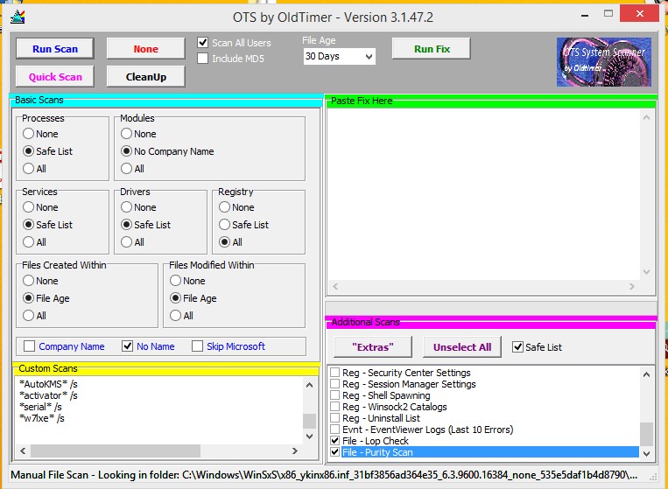Screen dimensions: 668x489
Task: Check the Company Name filter checkbox
Action: 29,346
